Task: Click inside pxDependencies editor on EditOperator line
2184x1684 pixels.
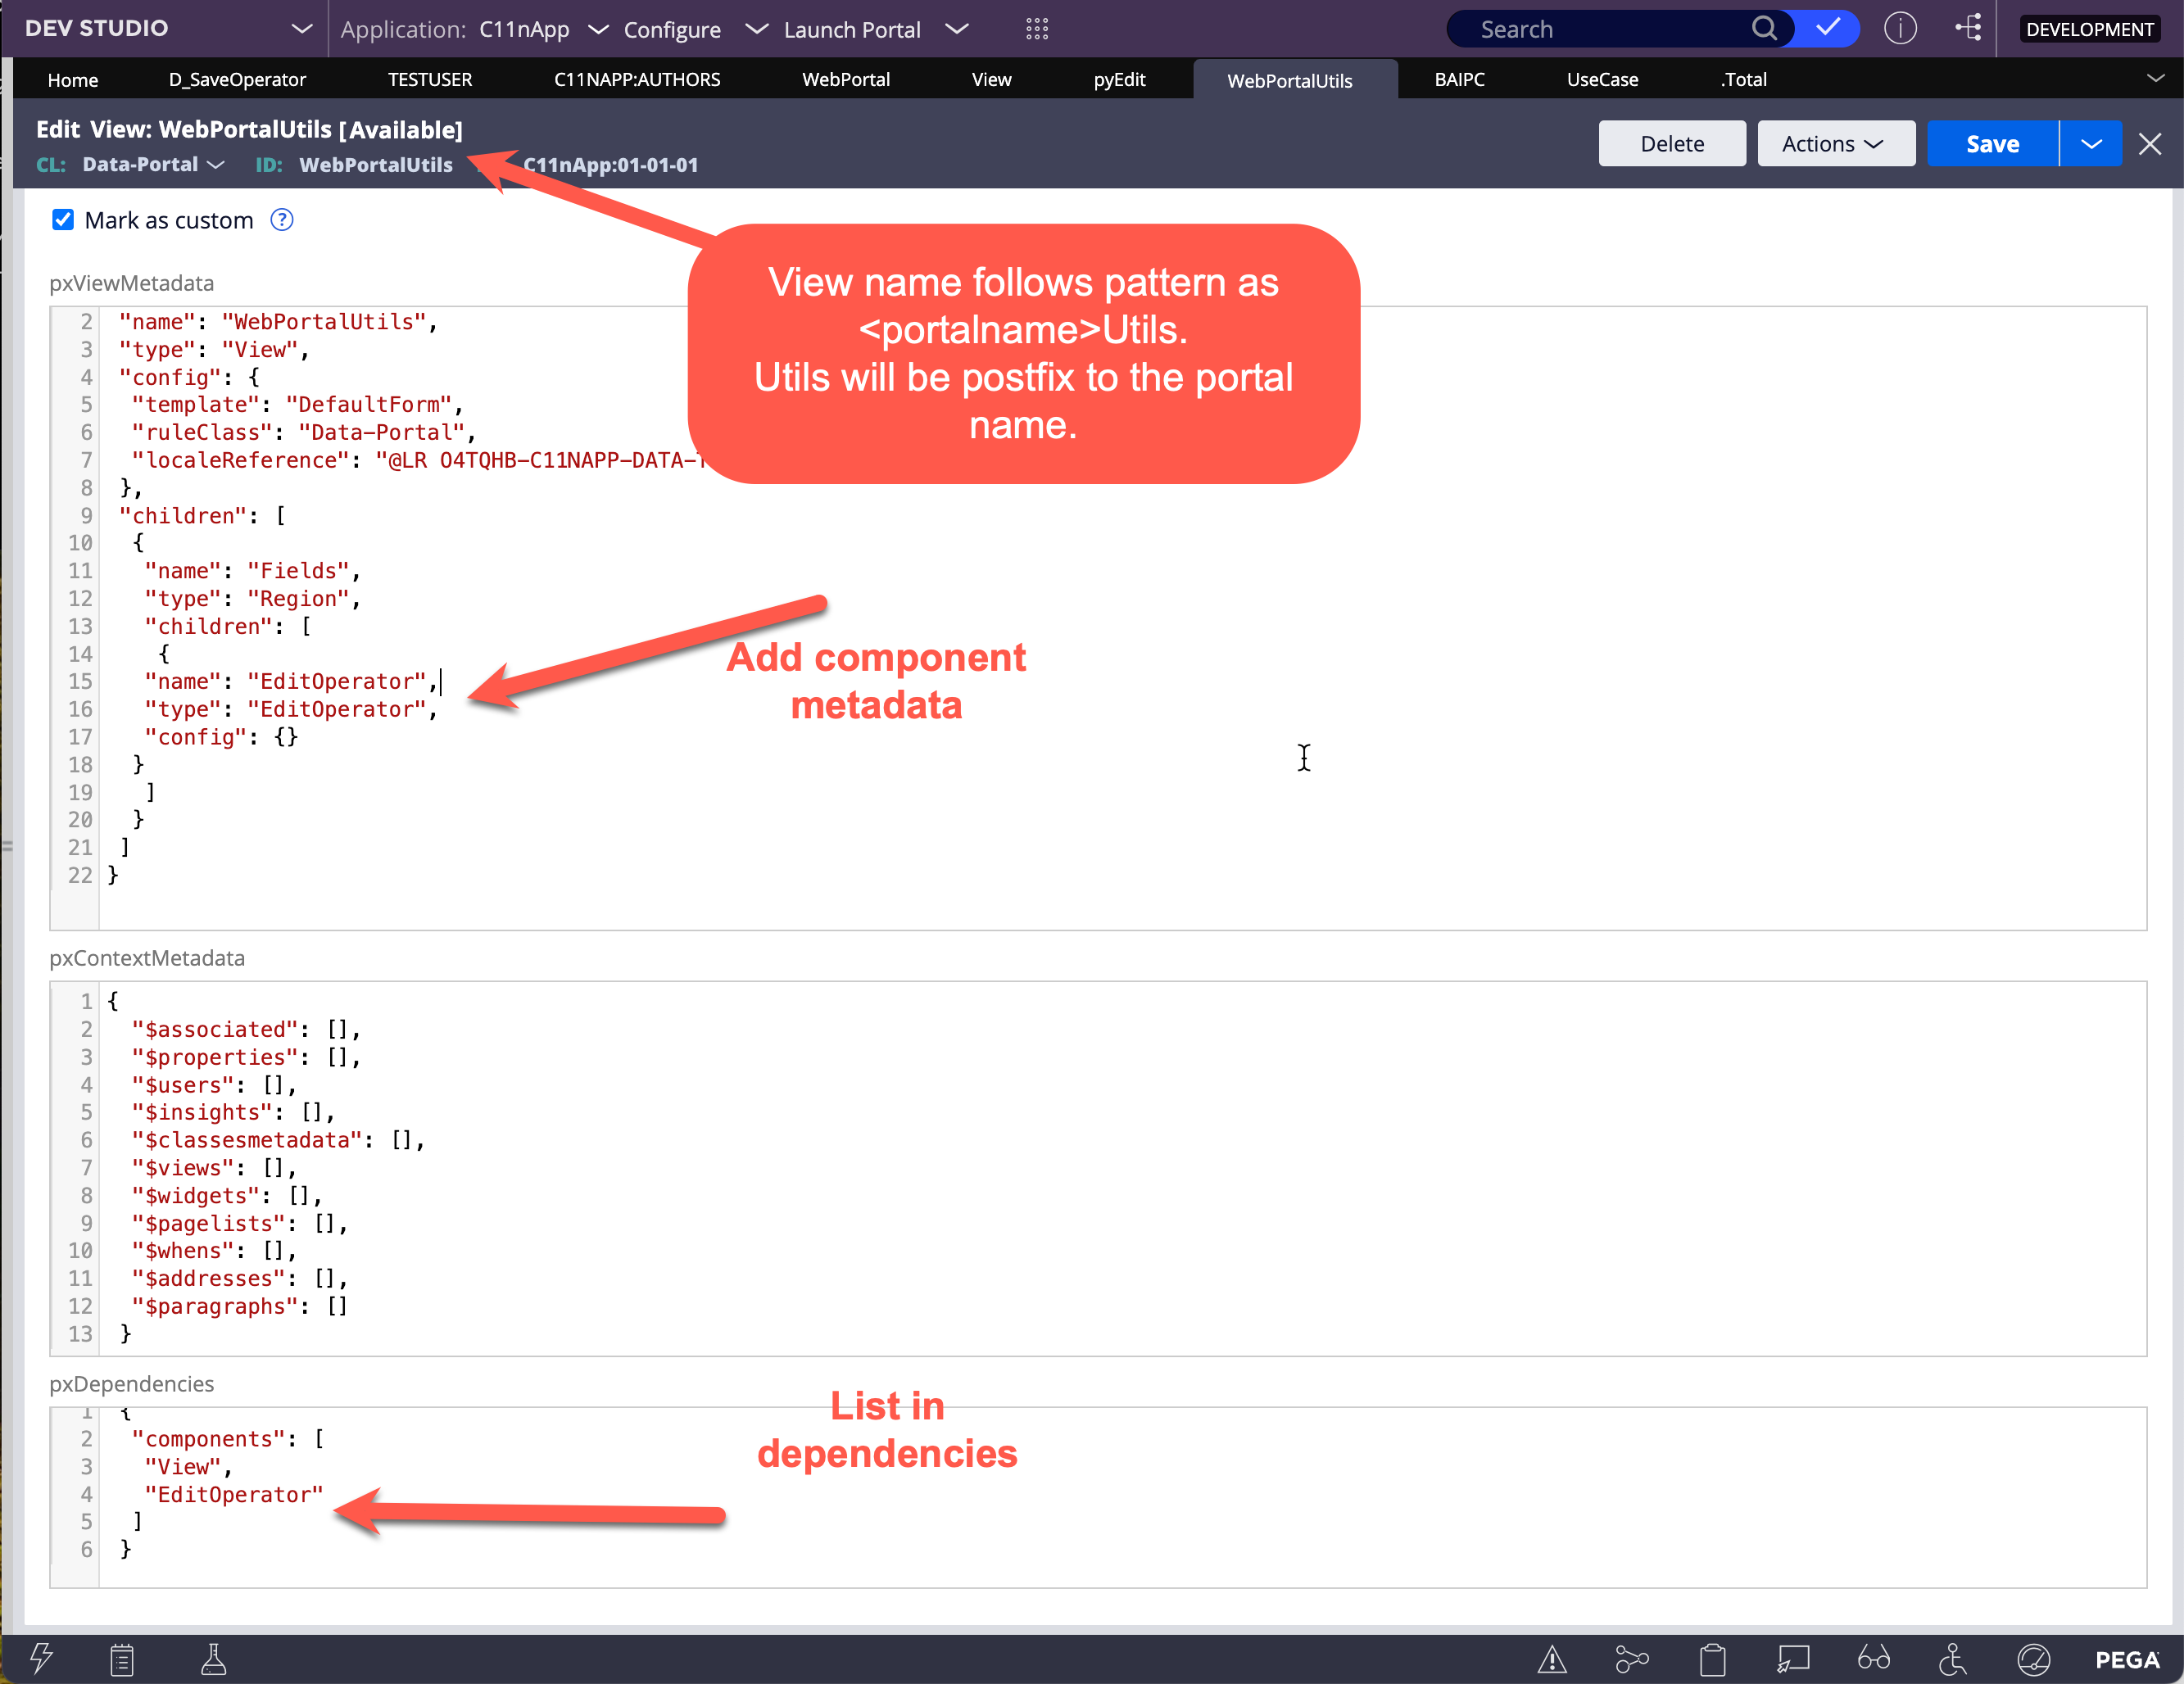Action: tap(234, 1494)
